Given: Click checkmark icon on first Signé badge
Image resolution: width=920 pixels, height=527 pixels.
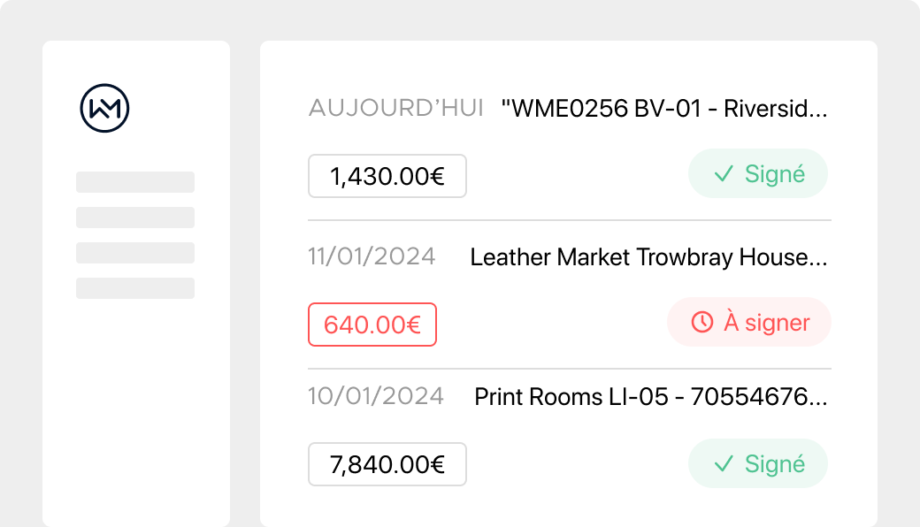Looking at the screenshot, I should tap(724, 174).
